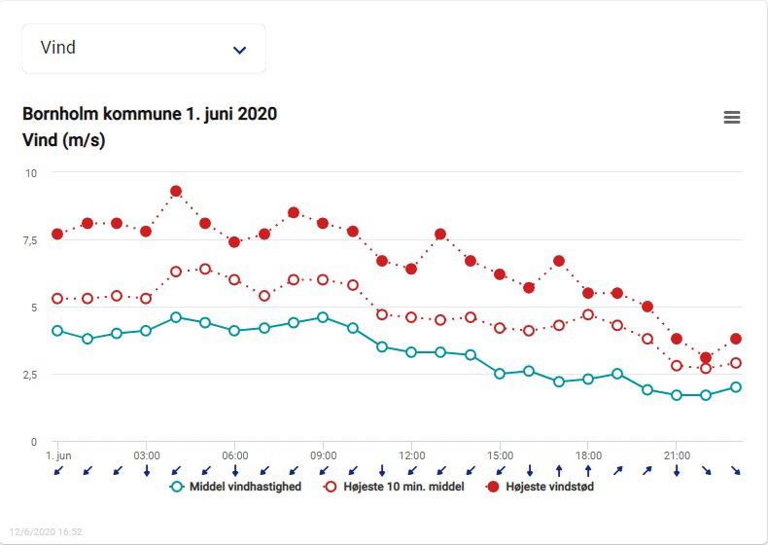Toggle the Højeste 10 min. middel legend

pos(403,487)
